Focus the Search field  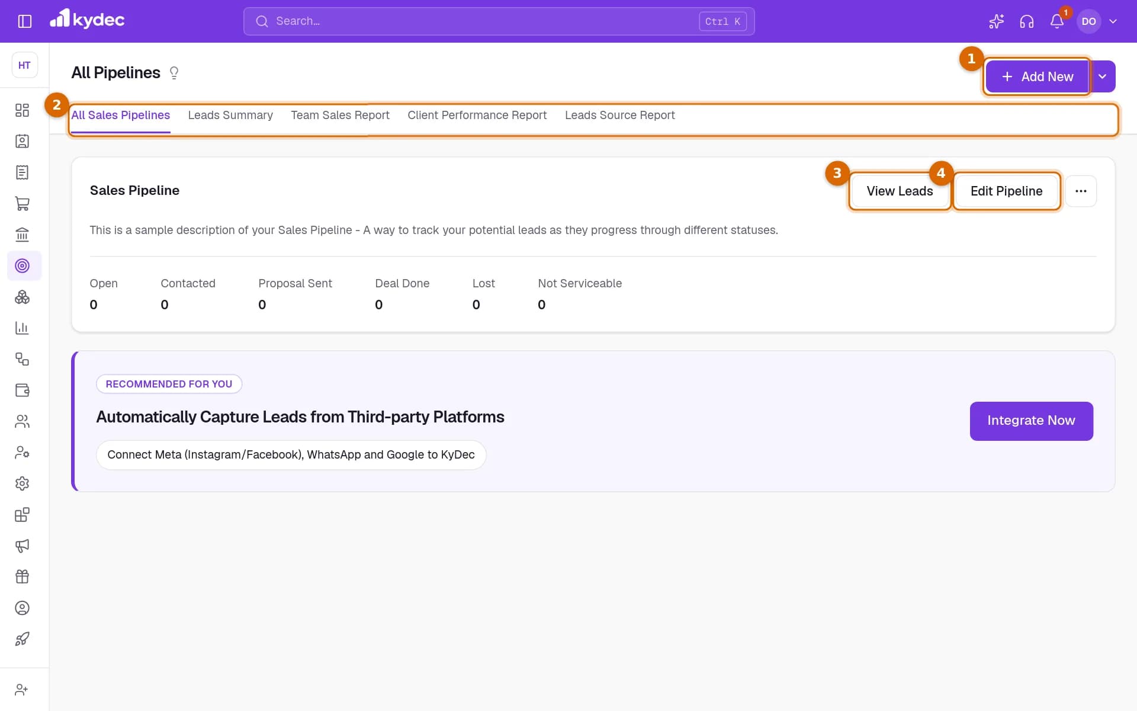[x=499, y=21]
